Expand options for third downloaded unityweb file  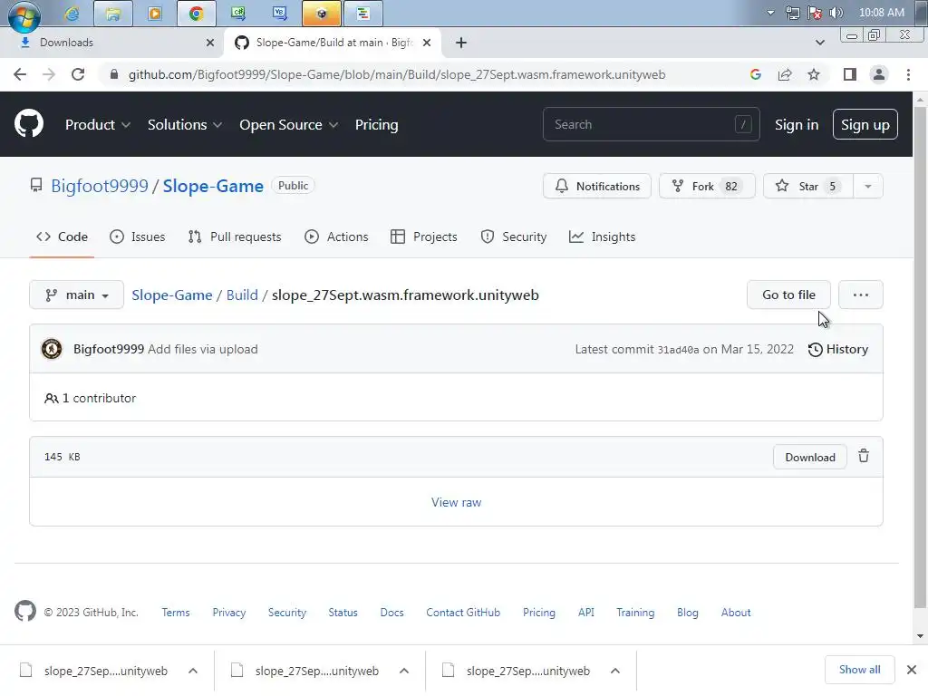[x=615, y=671]
